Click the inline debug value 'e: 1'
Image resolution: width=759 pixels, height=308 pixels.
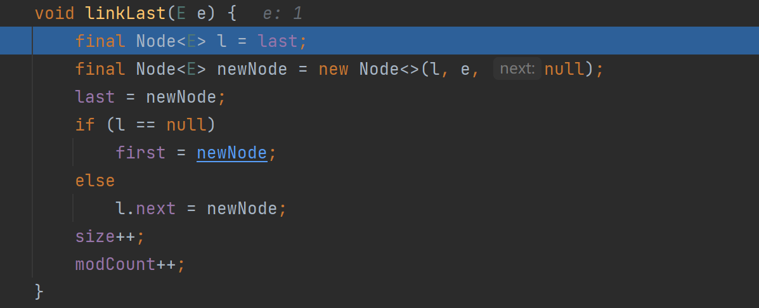coord(283,13)
